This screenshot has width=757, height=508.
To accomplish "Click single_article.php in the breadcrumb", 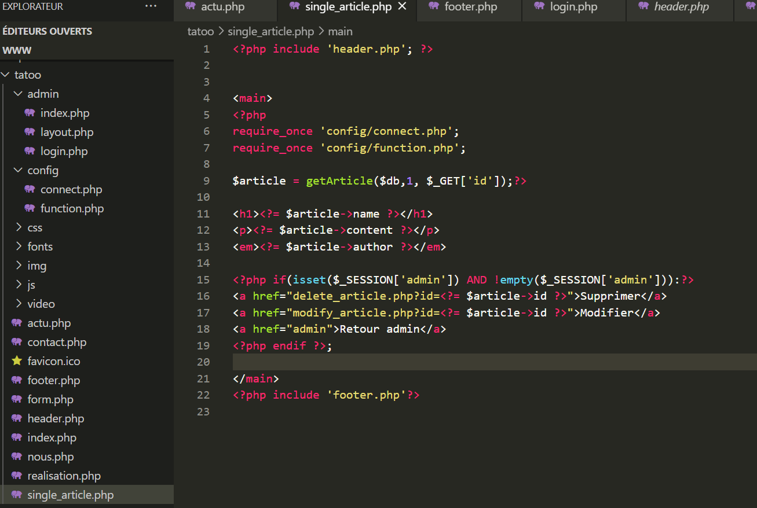I will 271,31.
